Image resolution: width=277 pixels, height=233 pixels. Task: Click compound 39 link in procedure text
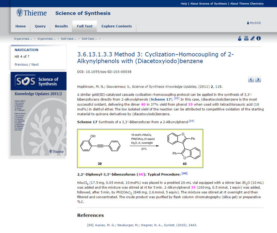[x=193, y=187]
